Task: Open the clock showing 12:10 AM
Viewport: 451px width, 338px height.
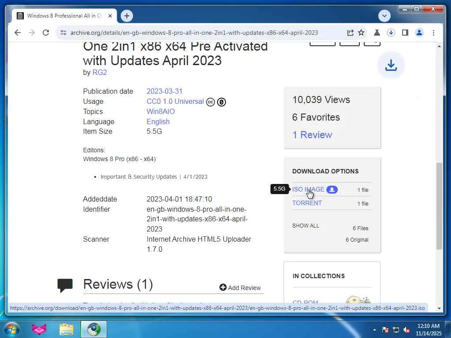Action: tap(428, 330)
